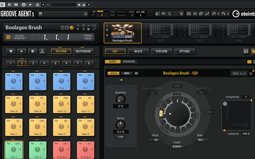Open the MIXER page tab

138,51
